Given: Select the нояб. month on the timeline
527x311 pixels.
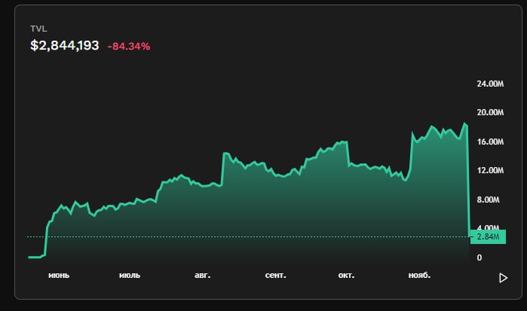Looking at the screenshot, I should point(418,276).
